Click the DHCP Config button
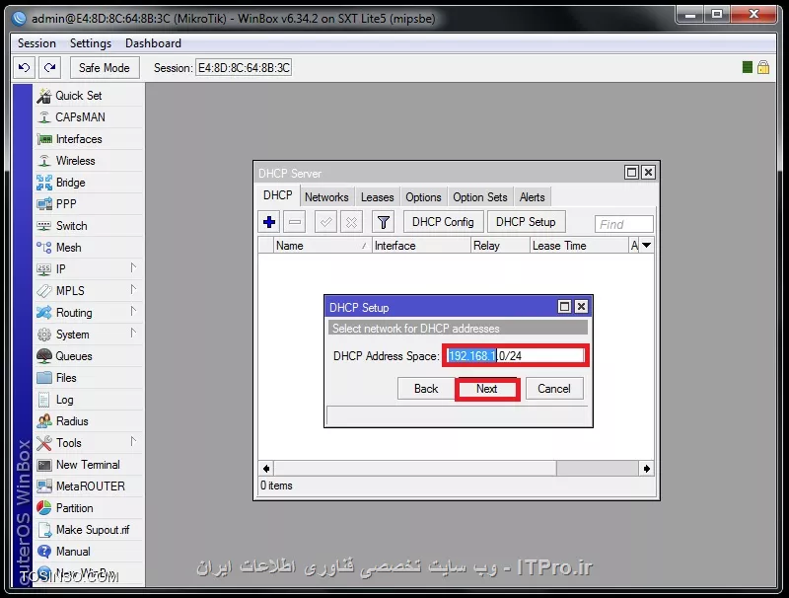 (x=443, y=222)
